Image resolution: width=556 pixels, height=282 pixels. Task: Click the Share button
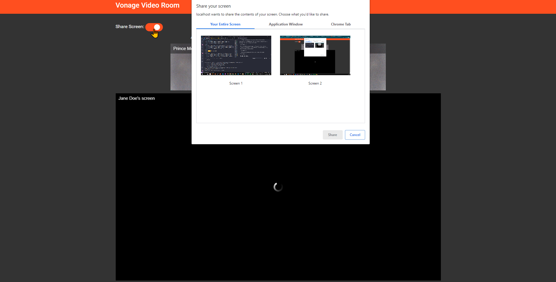[332, 135]
